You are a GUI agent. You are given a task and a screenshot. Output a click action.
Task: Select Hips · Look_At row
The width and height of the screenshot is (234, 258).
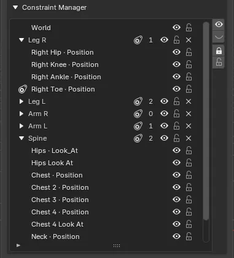(x=106, y=150)
